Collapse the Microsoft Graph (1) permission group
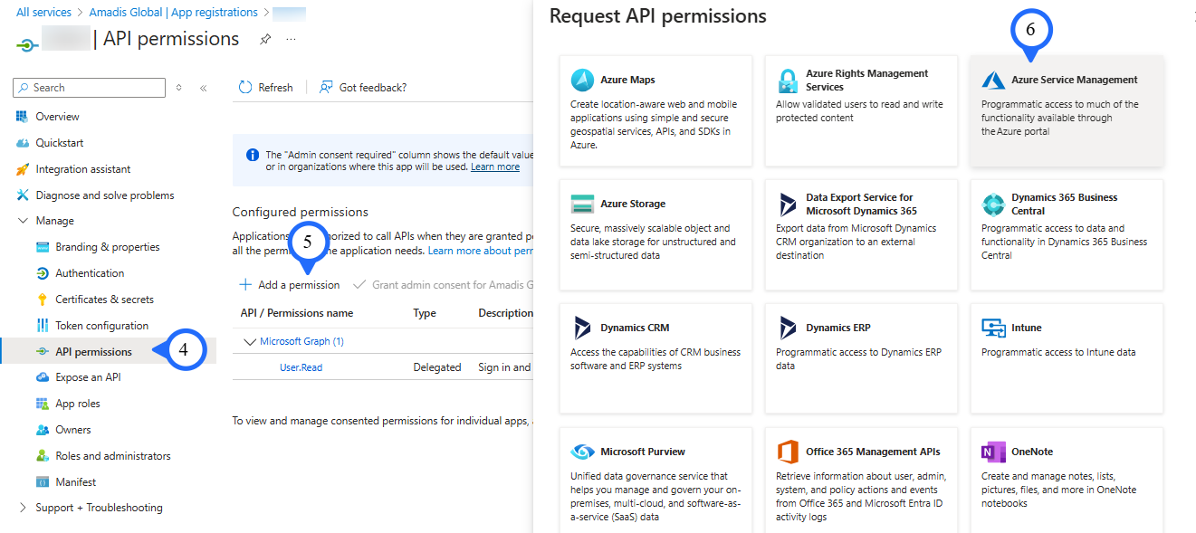This screenshot has width=1196, height=533. [251, 341]
